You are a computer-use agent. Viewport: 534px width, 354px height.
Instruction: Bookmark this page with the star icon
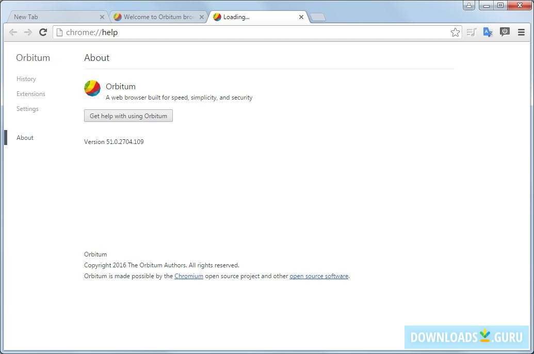pos(455,33)
